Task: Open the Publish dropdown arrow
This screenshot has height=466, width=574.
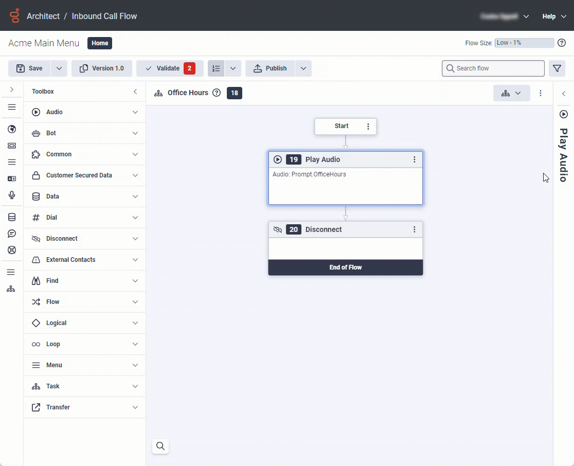Action: (x=303, y=68)
